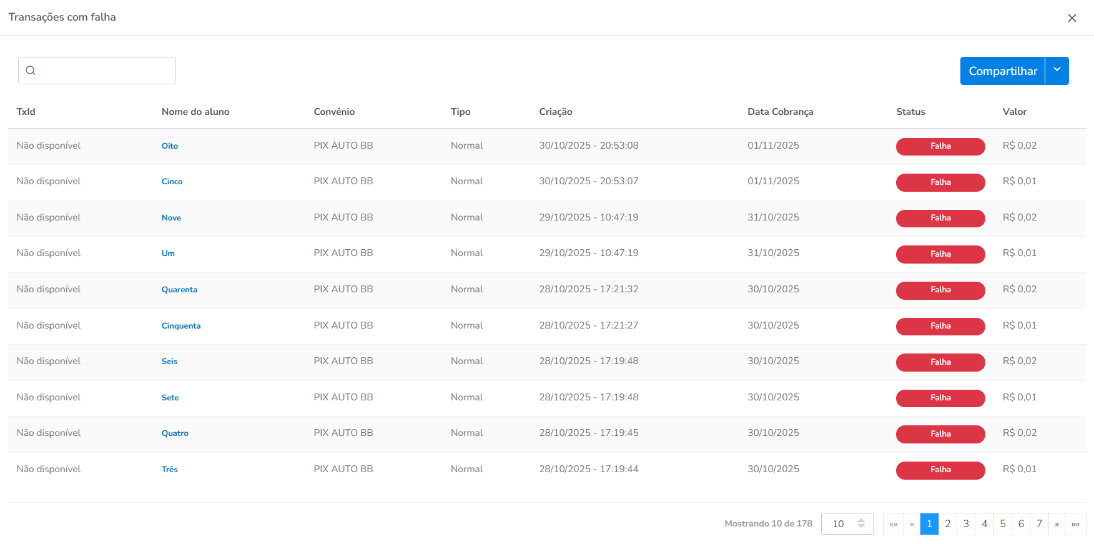Sort by the Valor column header
Image resolution: width=1094 pixels, height=544 pixels.
coord(1014,112)
